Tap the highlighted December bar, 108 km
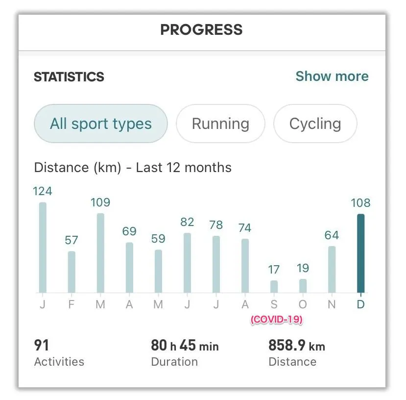This screenshot has width=406, height=400. (361, 253)
